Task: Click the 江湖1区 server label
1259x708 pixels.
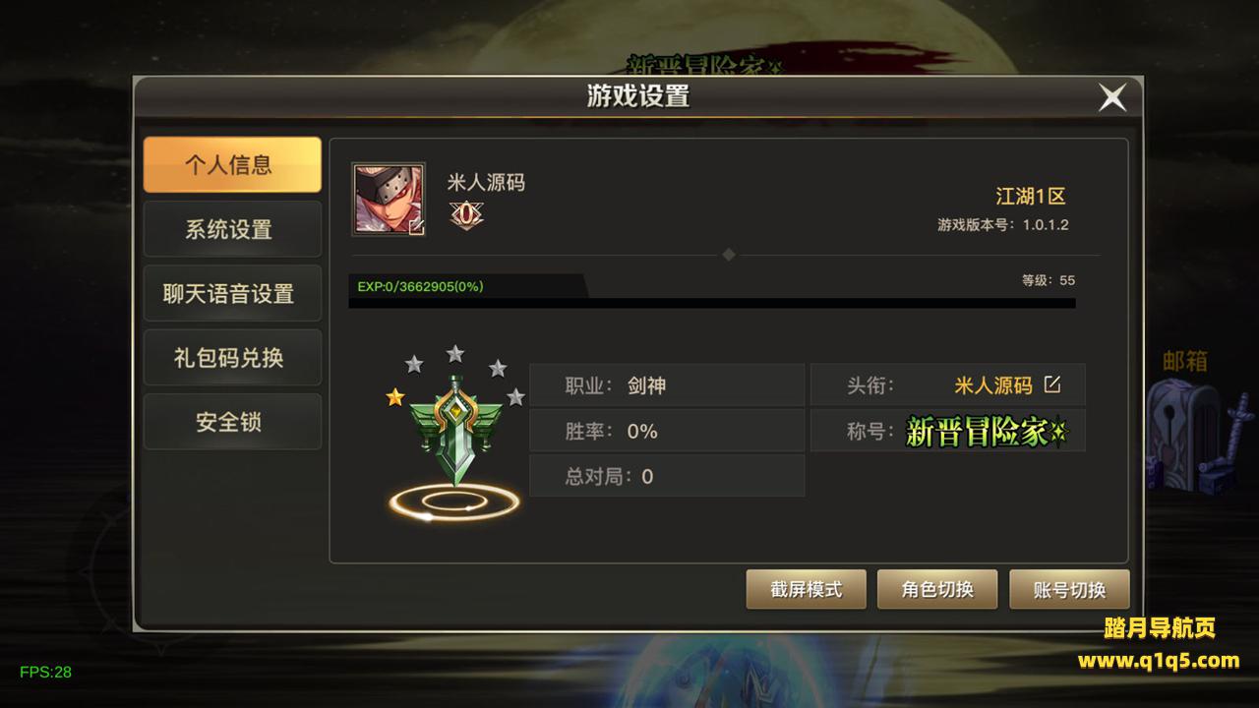Action: (x=1030, y=196)
